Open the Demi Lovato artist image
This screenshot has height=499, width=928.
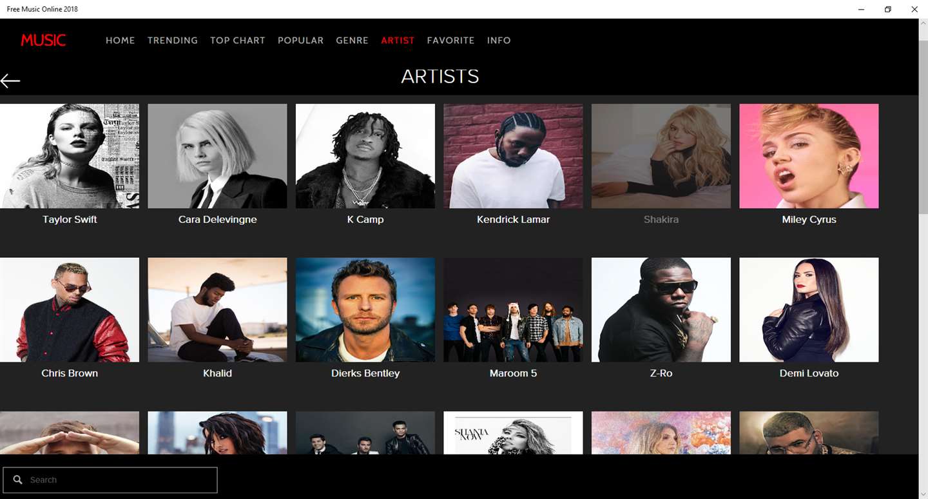click(809, 310)
